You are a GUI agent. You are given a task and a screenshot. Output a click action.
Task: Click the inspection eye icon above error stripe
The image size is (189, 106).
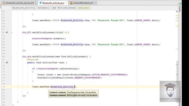177,11
